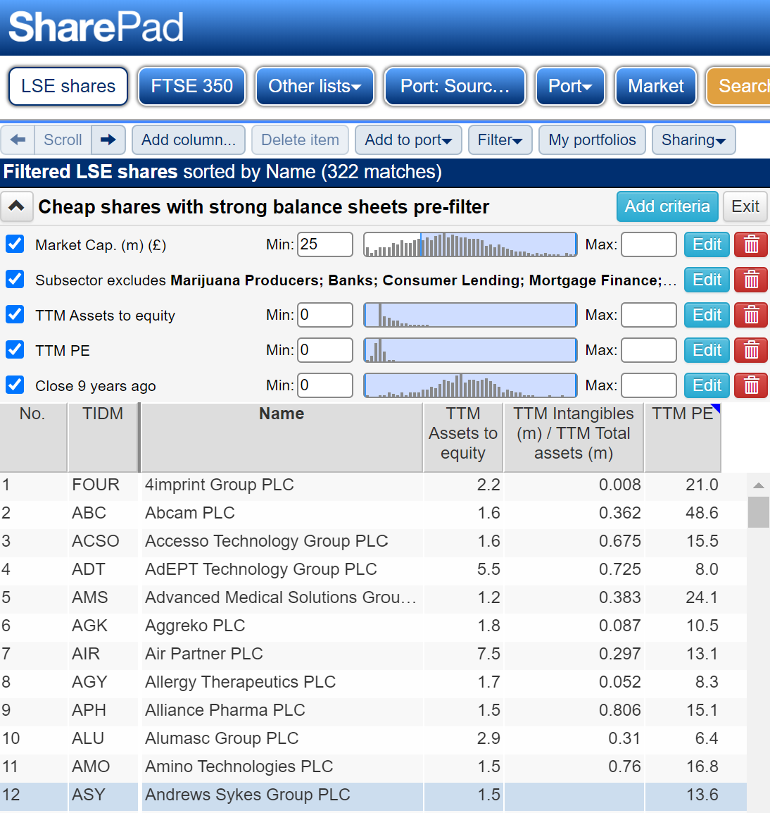770x813 pixels.
Task: Click the Market Cap histogram range slider
Action: (x=470, y=244)
